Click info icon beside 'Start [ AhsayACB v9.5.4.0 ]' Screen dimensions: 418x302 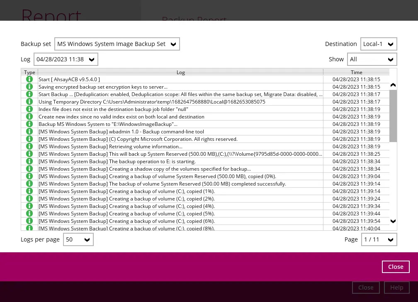pos(29,79)
